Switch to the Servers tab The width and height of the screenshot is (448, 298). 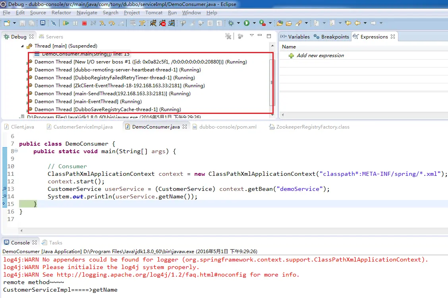(x=51, y=37)
